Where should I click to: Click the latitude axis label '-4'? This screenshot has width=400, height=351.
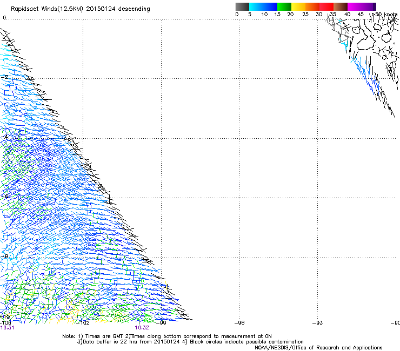[x=5, y=137]
